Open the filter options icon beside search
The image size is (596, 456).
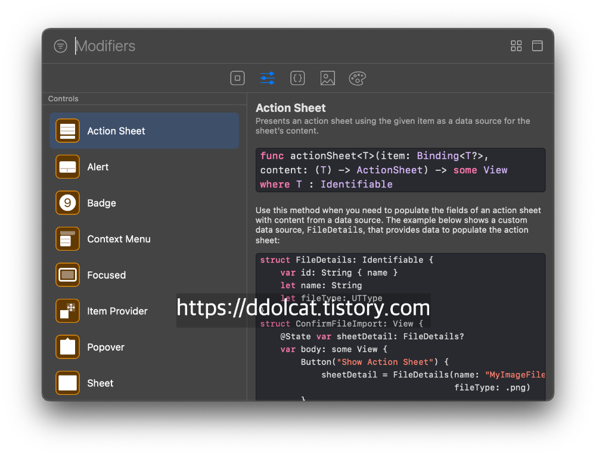point(60,46)
